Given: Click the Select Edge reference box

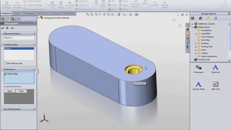Looking at the screenshot, I should coord(19,78).
